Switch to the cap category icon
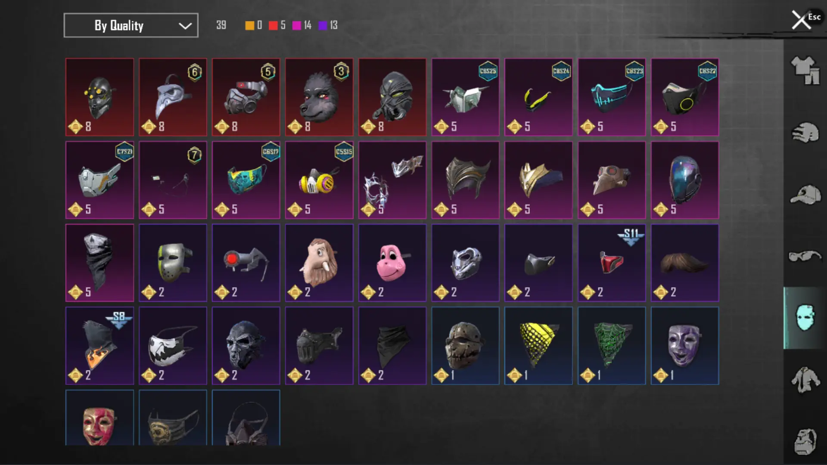 coord(805,195)
